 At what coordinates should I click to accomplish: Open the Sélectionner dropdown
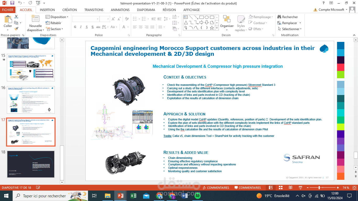coord(289,29)
